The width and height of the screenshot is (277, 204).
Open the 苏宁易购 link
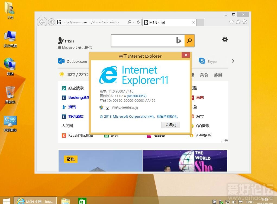point(204,135)
